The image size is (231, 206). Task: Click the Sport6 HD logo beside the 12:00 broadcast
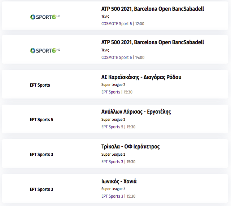45,17
